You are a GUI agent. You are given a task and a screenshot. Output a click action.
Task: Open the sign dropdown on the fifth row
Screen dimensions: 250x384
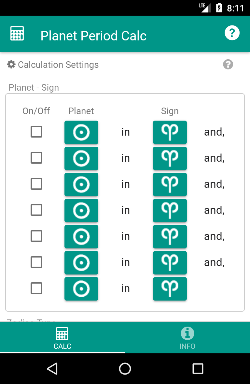click(170, 236)
